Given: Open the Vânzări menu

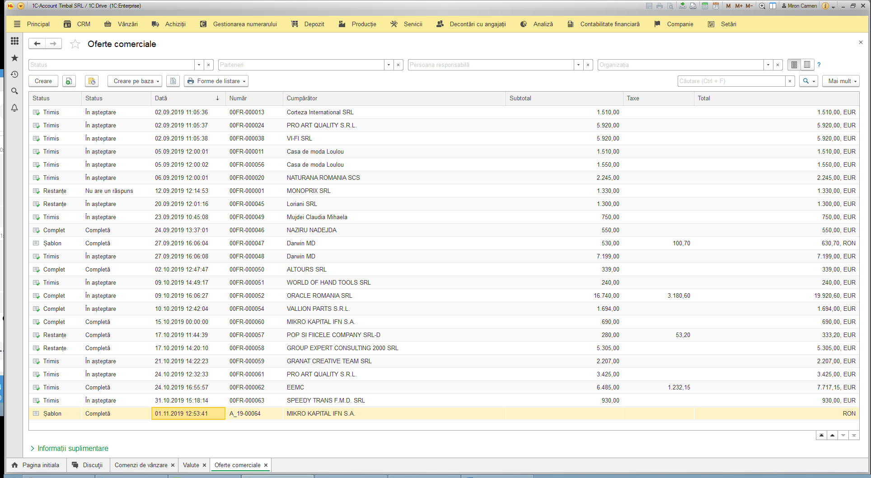Looking at the screenshot, I should pyautogui.click(x=121, y=24).
